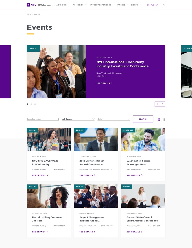
Task: Click magnifier icon in Search events field
Action: pyautogui.click(x=58, y=119)
